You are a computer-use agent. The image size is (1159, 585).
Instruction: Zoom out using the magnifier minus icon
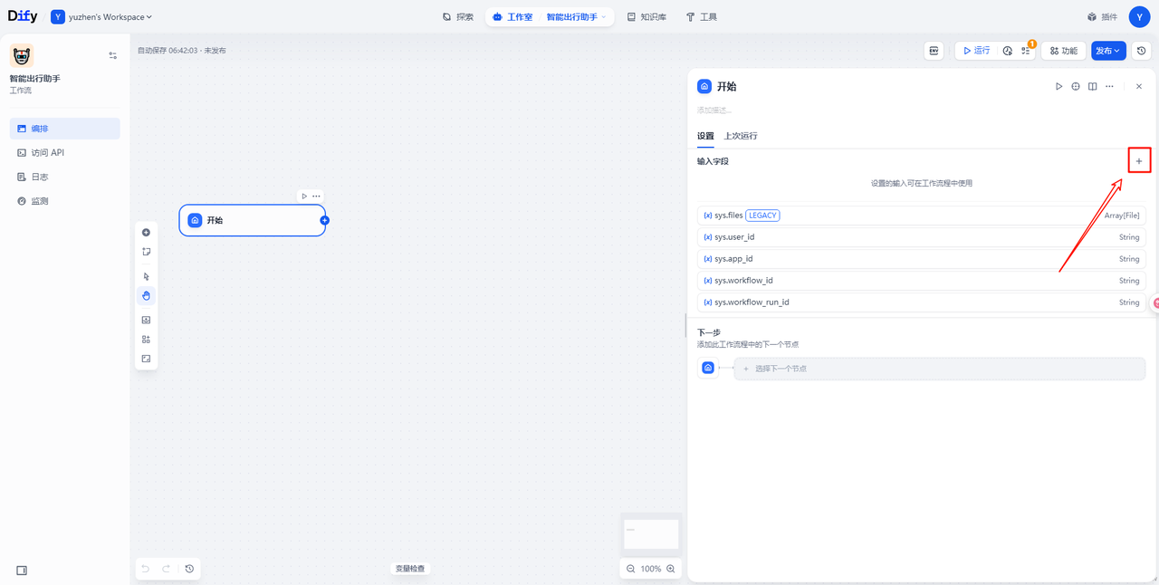click(x=631, y=569)
